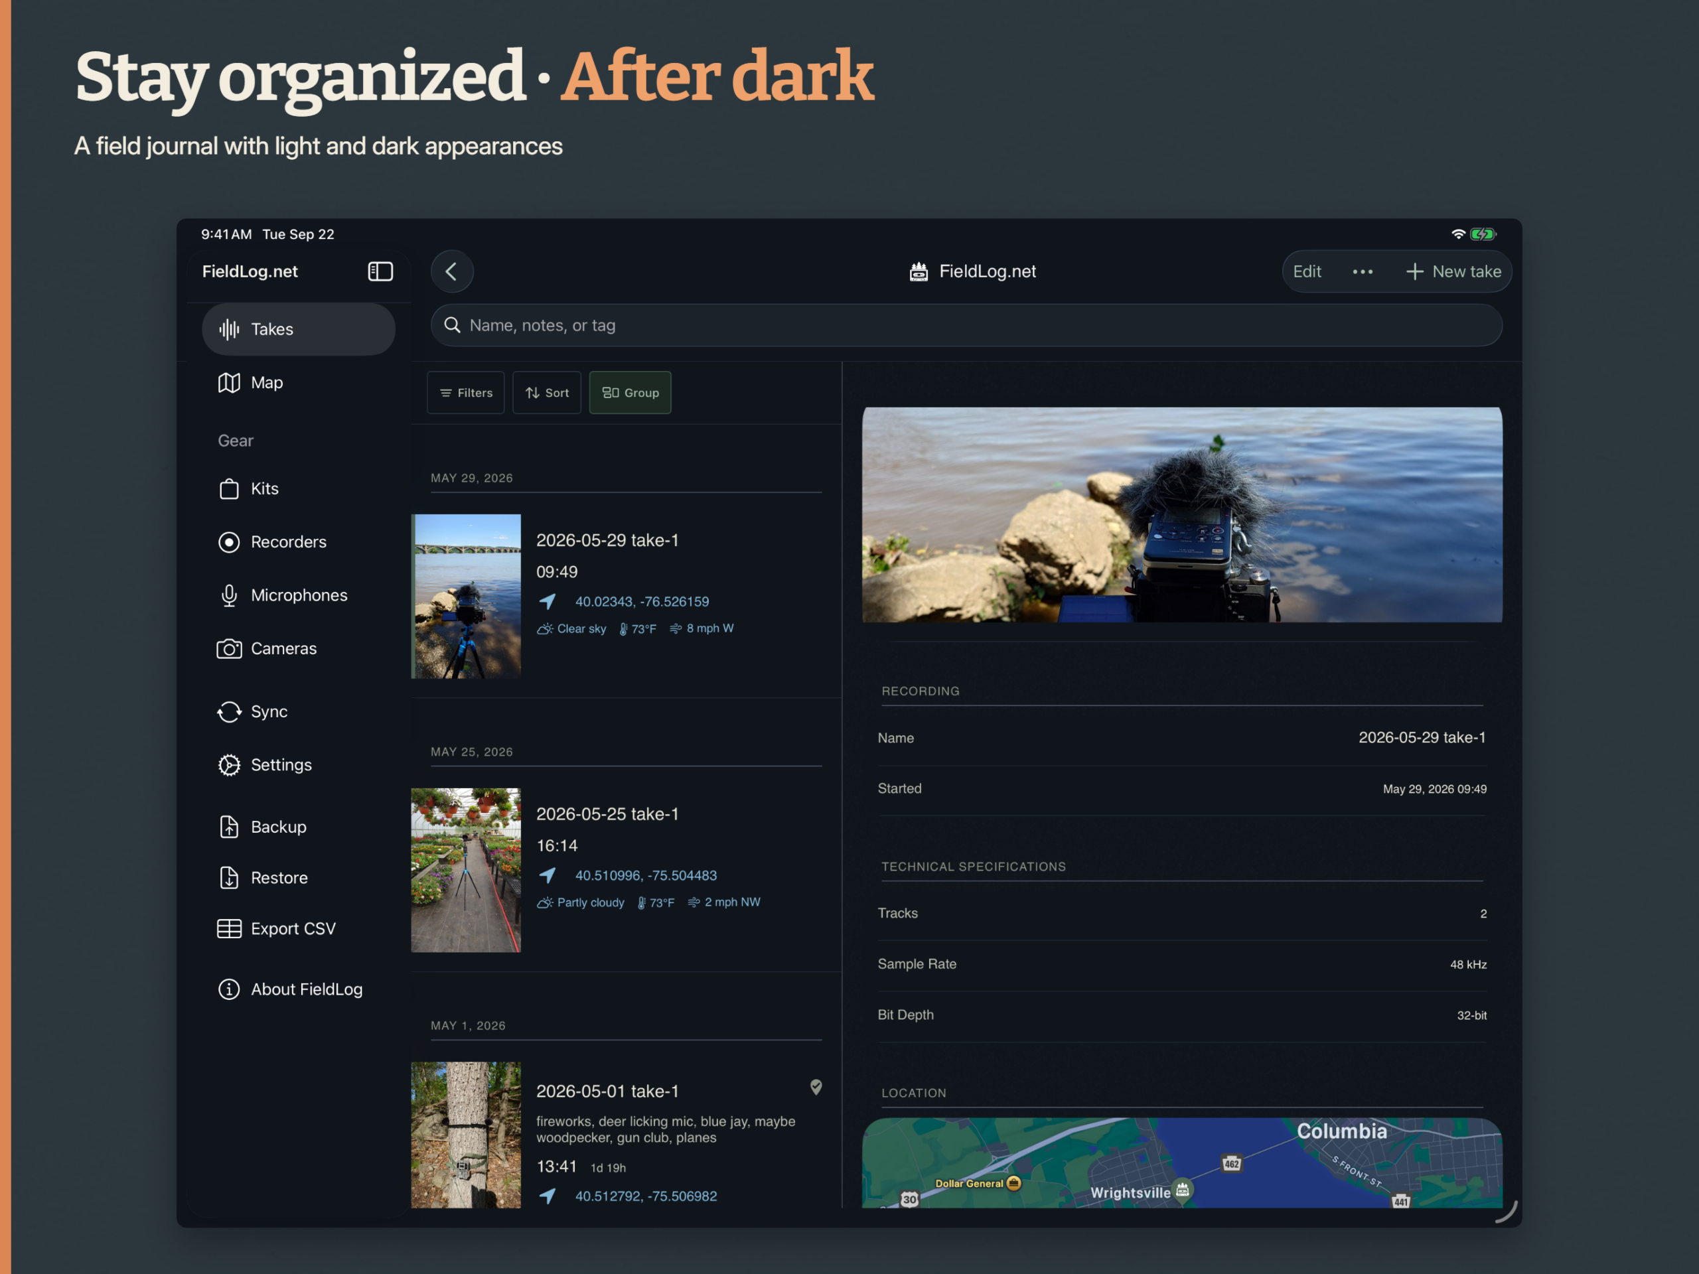Open Kits via the bag icon

point(229,489)
